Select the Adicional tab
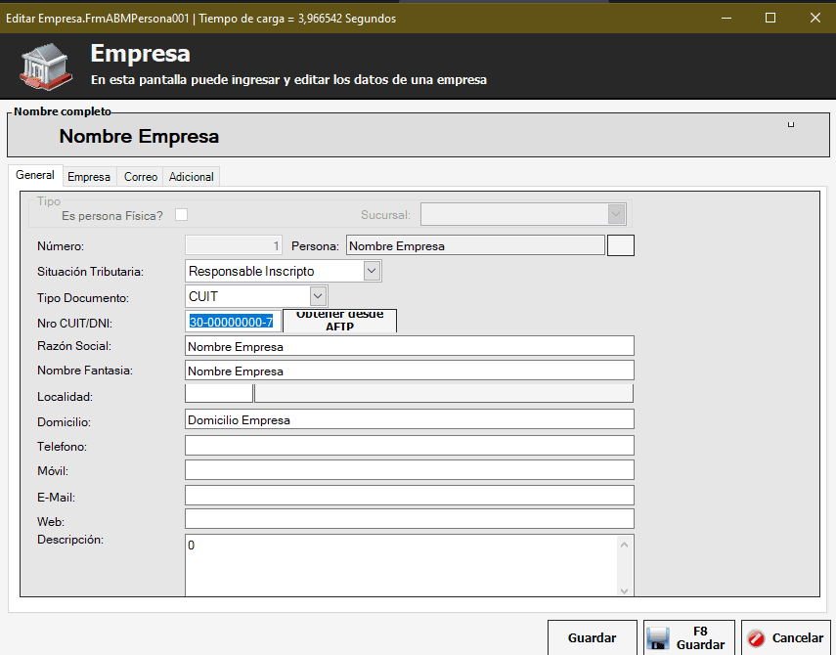Image resolution: width=836 pixels, height=655 pixels. pyautogui.click(x=192, y=177)
